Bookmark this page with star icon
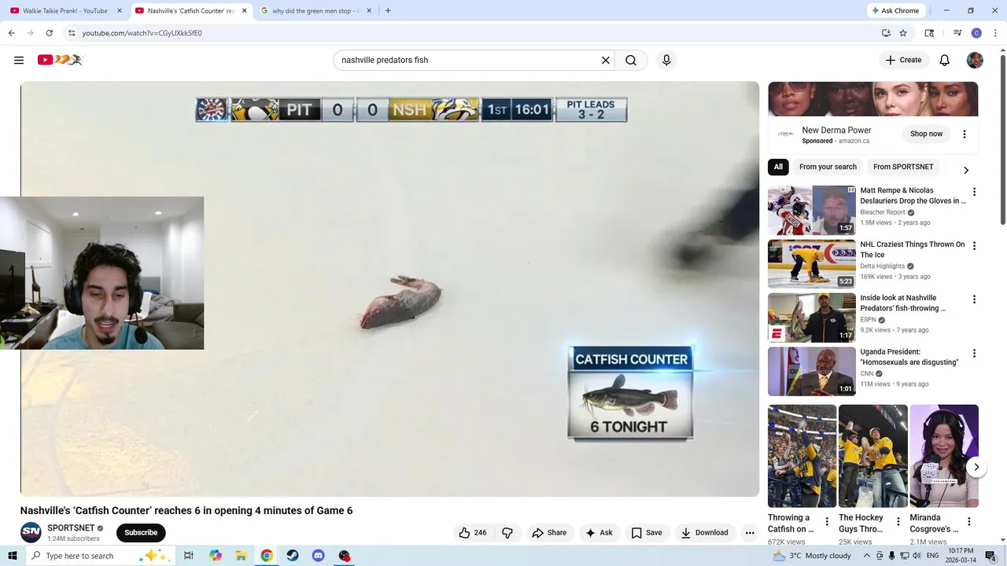 tap(903, 33)
